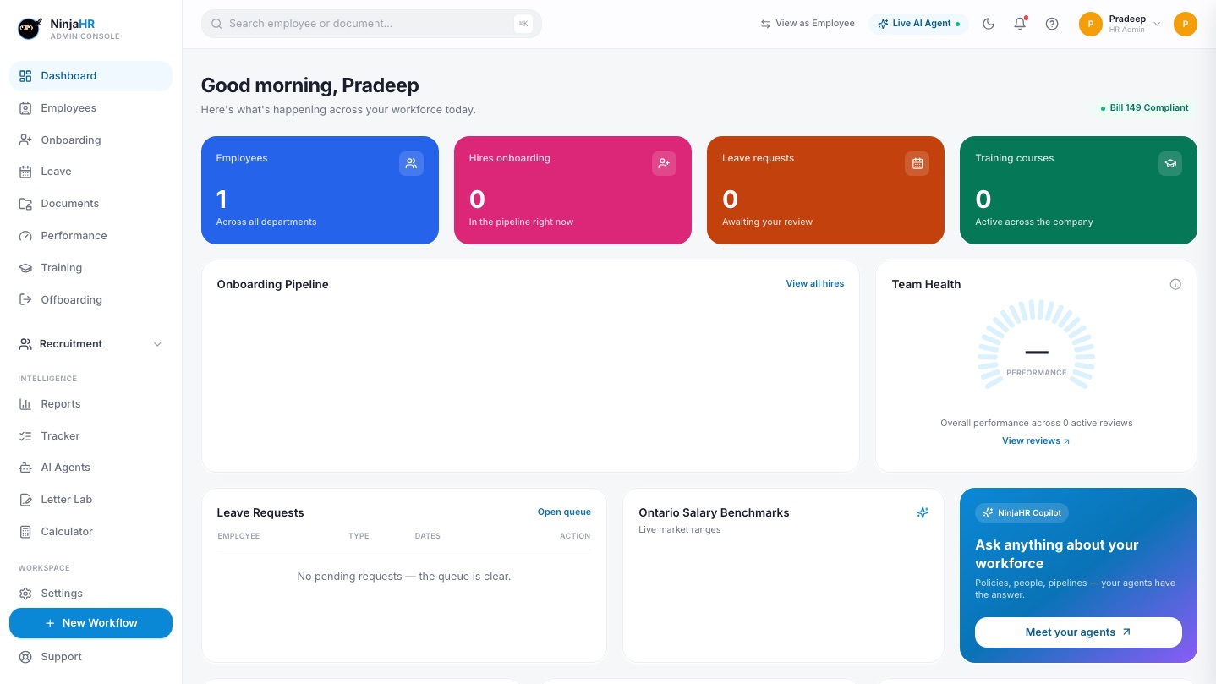The image size is (1216, 684).
Task: Open the Onboarding section
Action: pyautogui.click(x=90, y=140)
